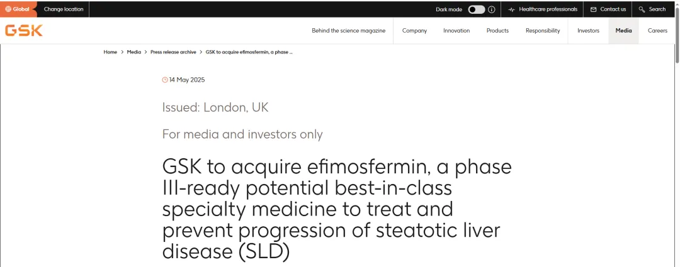Open the Press release archive breadcrumb
680x267 pixels.
click(x=173, y=52)
